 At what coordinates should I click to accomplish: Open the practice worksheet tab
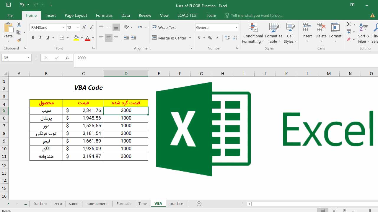(x=176, y=203)
